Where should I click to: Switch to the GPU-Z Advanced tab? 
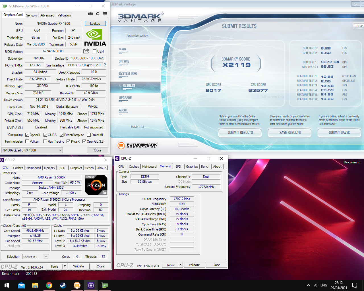(47, 15)
